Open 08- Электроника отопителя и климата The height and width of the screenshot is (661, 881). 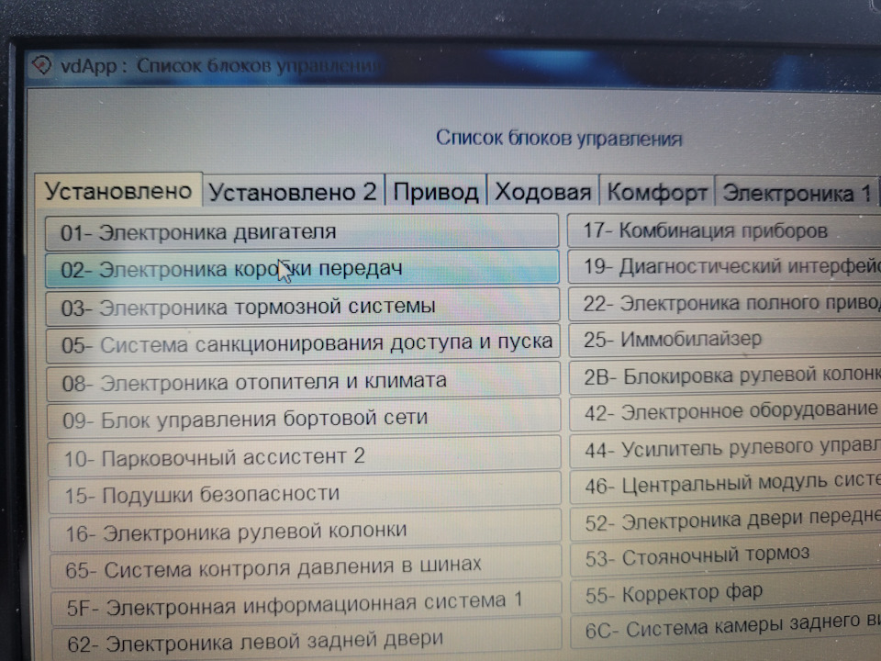[304, 381]
